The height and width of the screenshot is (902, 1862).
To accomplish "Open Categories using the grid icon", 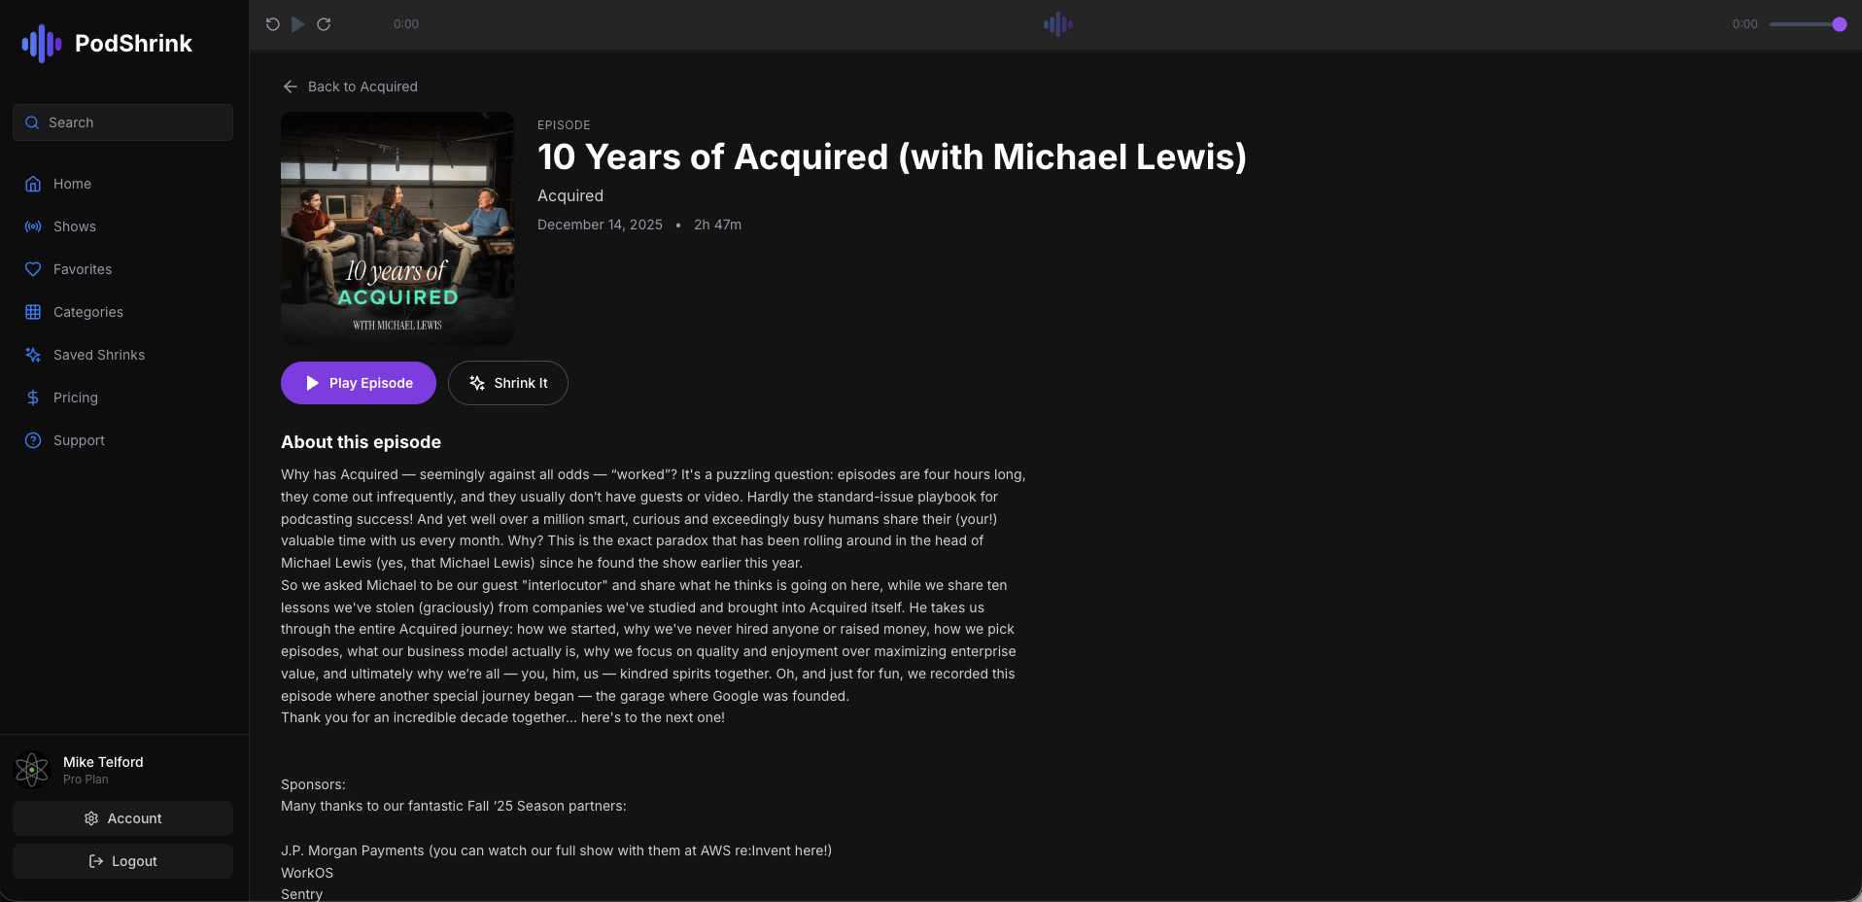I will pyautogui.click(x=32, y=312).
